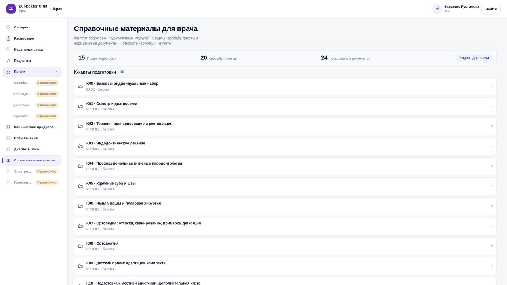Click the Расписание clipboard icon
The image size is (507, 285).
tap(8, 38)
